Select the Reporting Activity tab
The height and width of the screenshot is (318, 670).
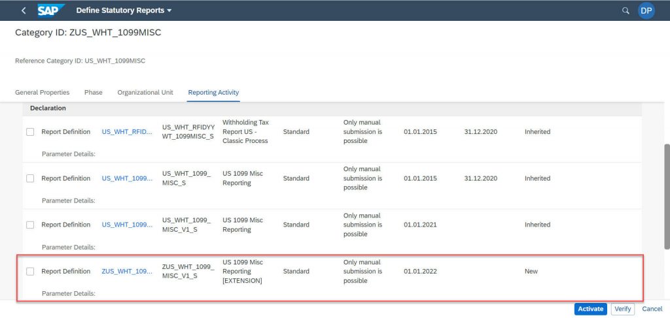click(213, 92)
